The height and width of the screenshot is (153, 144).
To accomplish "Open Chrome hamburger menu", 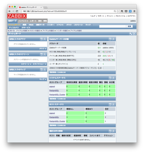I will (134, 11).
